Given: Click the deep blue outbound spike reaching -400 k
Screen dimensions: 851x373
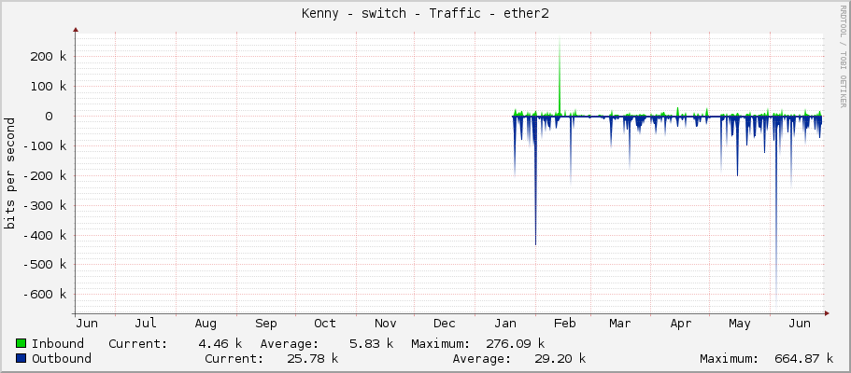Looking at the screenshot, I should (x=535, y=179).
